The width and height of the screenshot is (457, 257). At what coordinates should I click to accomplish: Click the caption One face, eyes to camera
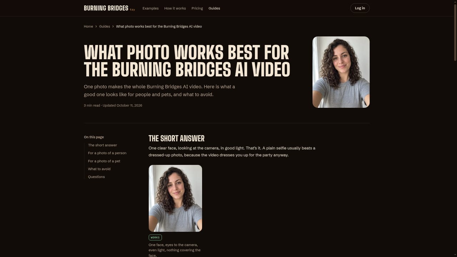175,250
